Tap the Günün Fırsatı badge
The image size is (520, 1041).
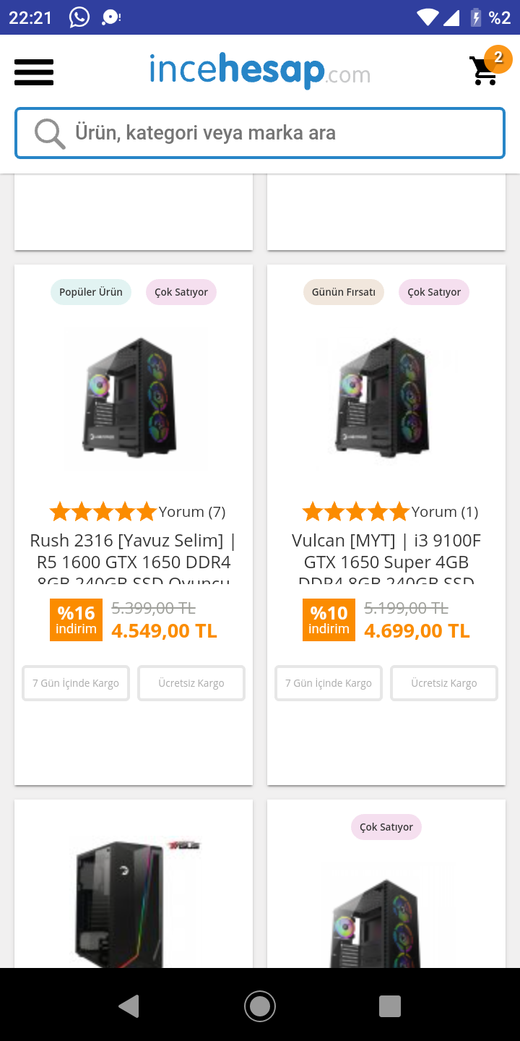click(344, 292)
